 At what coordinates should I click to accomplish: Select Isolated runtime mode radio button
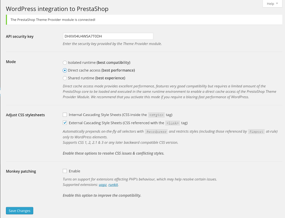(x=65, y=63)
